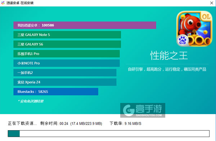The image size is (216, 141).
Task: Select the 小米NOTE Pro bar
Action: tap(67, 63)
